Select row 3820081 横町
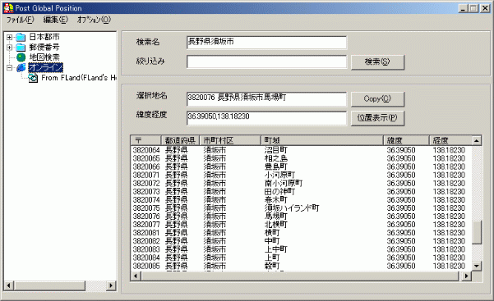This screenshot has height=301, width=494. tap(301, 233)
